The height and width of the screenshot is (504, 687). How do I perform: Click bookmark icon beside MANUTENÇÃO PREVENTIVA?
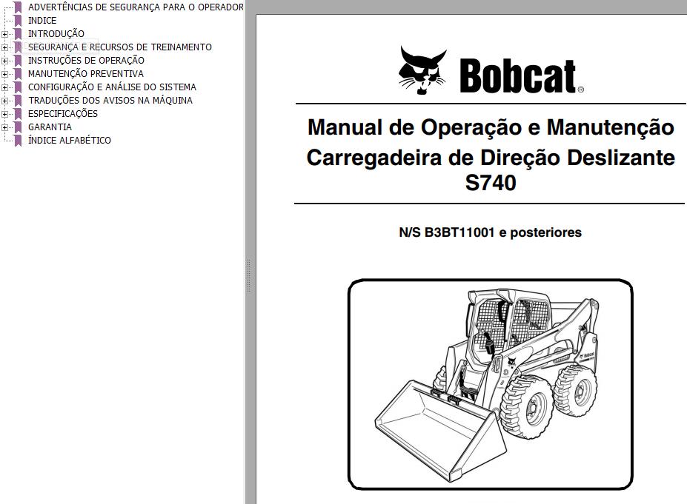18,73
